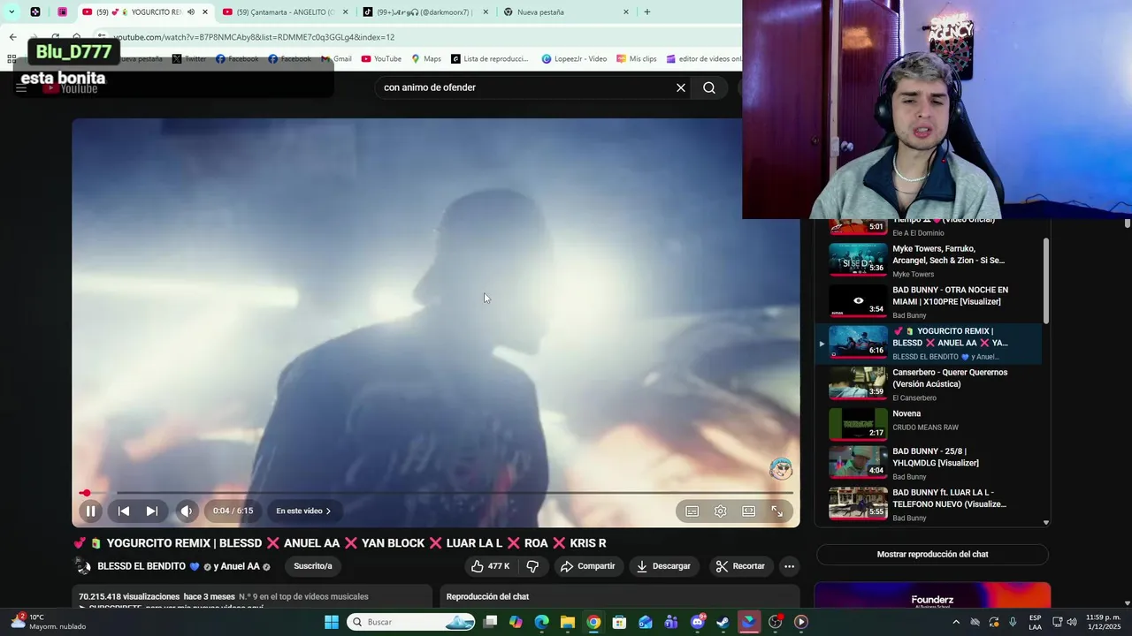Image resolution: width=1132 pixels, height=636 pixels.
Task: Enter fullscreen mode in the player
Action: click(777, 511)
